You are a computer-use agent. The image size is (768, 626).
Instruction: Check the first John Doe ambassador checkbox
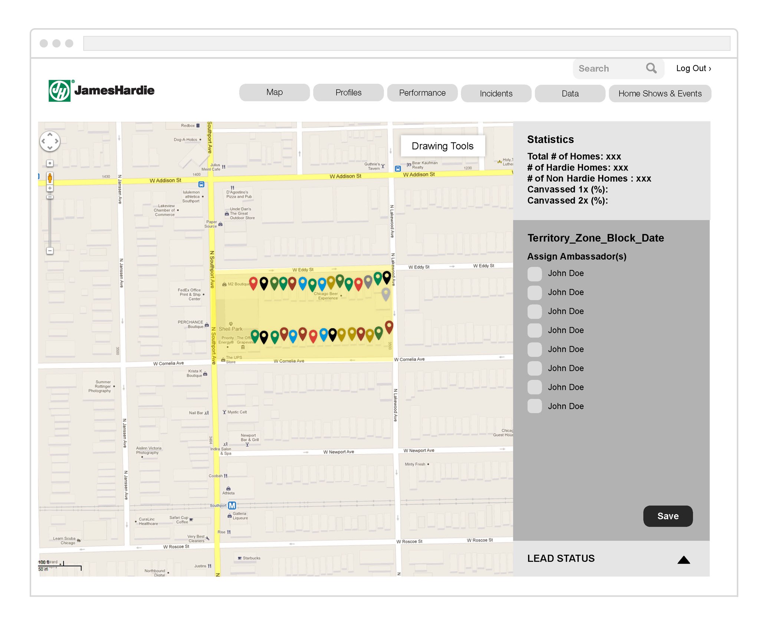pyautogui.click(x=535, y=274)
